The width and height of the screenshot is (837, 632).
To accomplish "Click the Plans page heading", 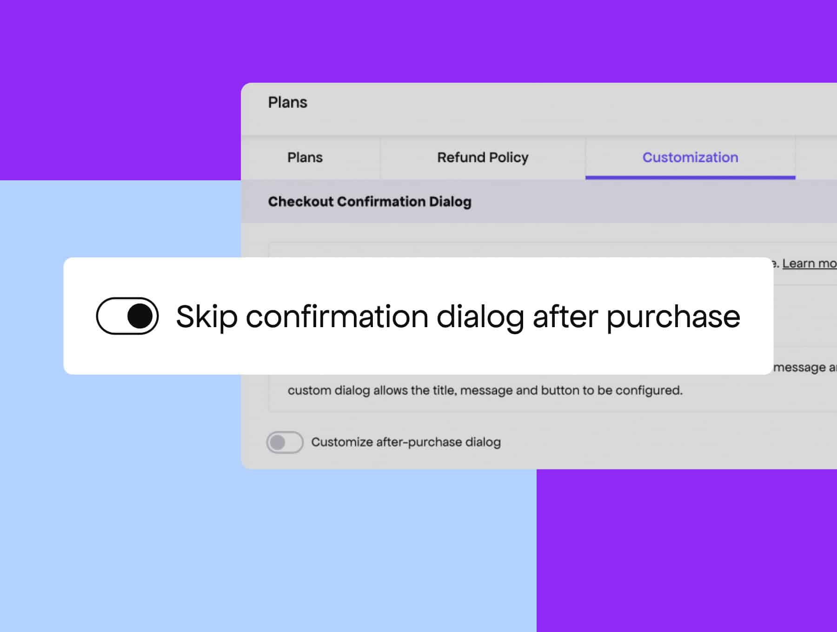I will click(x=287, y=102).
